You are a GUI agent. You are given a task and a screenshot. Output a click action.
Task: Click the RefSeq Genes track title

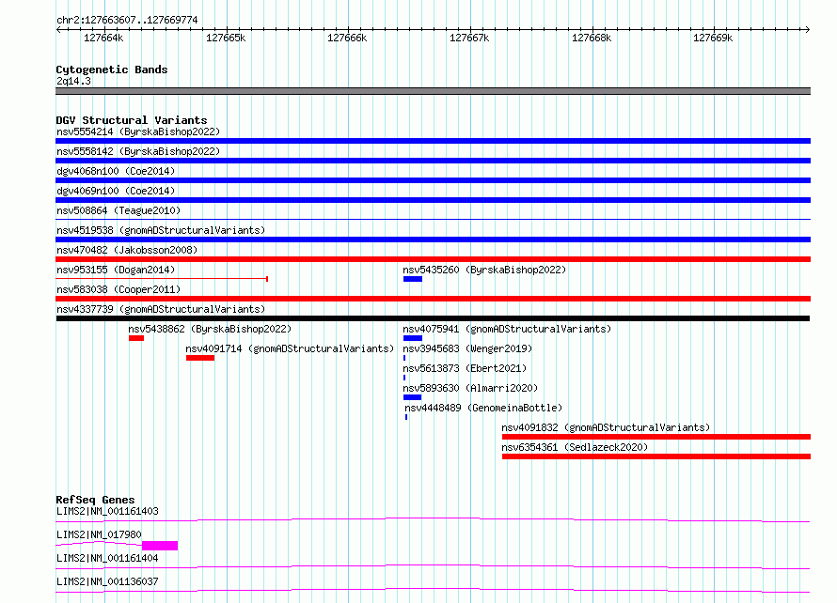(95, 500)
